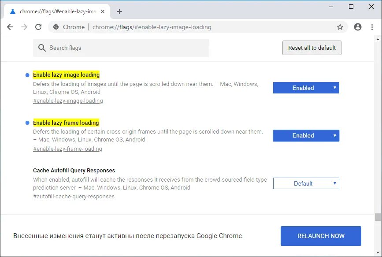Open Chrome's three-dot menu

point(371,27)
